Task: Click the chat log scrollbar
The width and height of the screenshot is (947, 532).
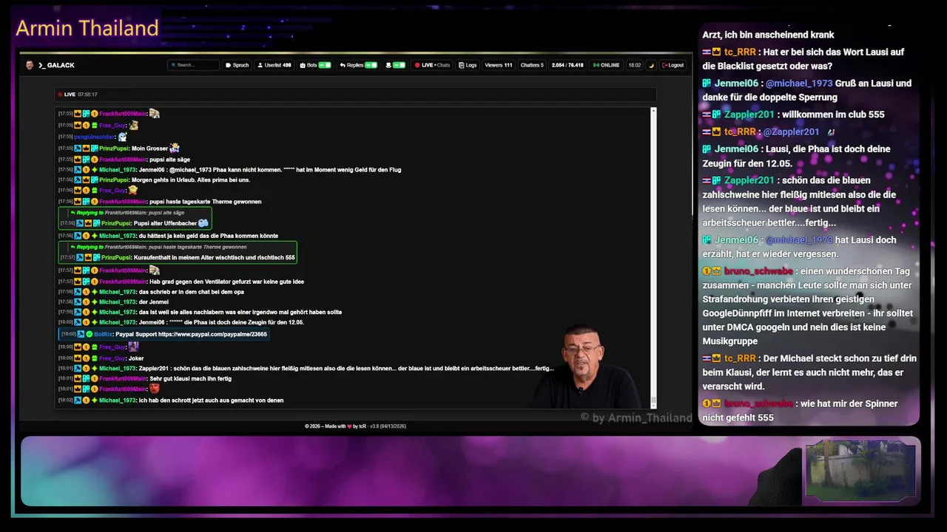Action: (653, 257)
